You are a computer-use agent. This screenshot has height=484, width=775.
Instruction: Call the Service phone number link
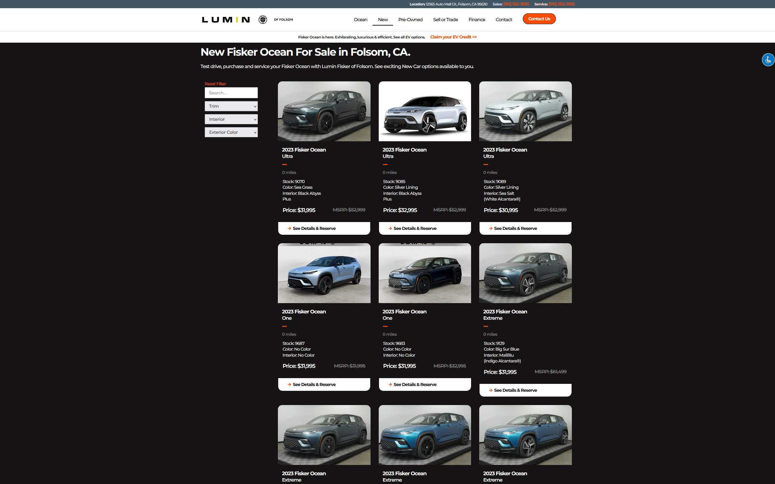point(561,4)
